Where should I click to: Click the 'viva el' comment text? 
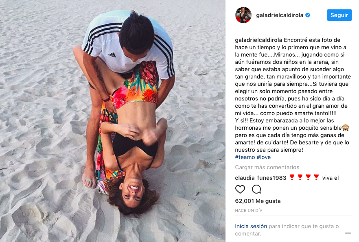tap(331, 178)
